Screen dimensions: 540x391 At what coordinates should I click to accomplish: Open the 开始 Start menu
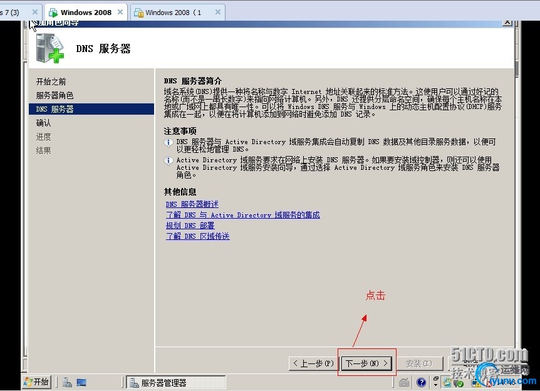click(x=37, y=382)
